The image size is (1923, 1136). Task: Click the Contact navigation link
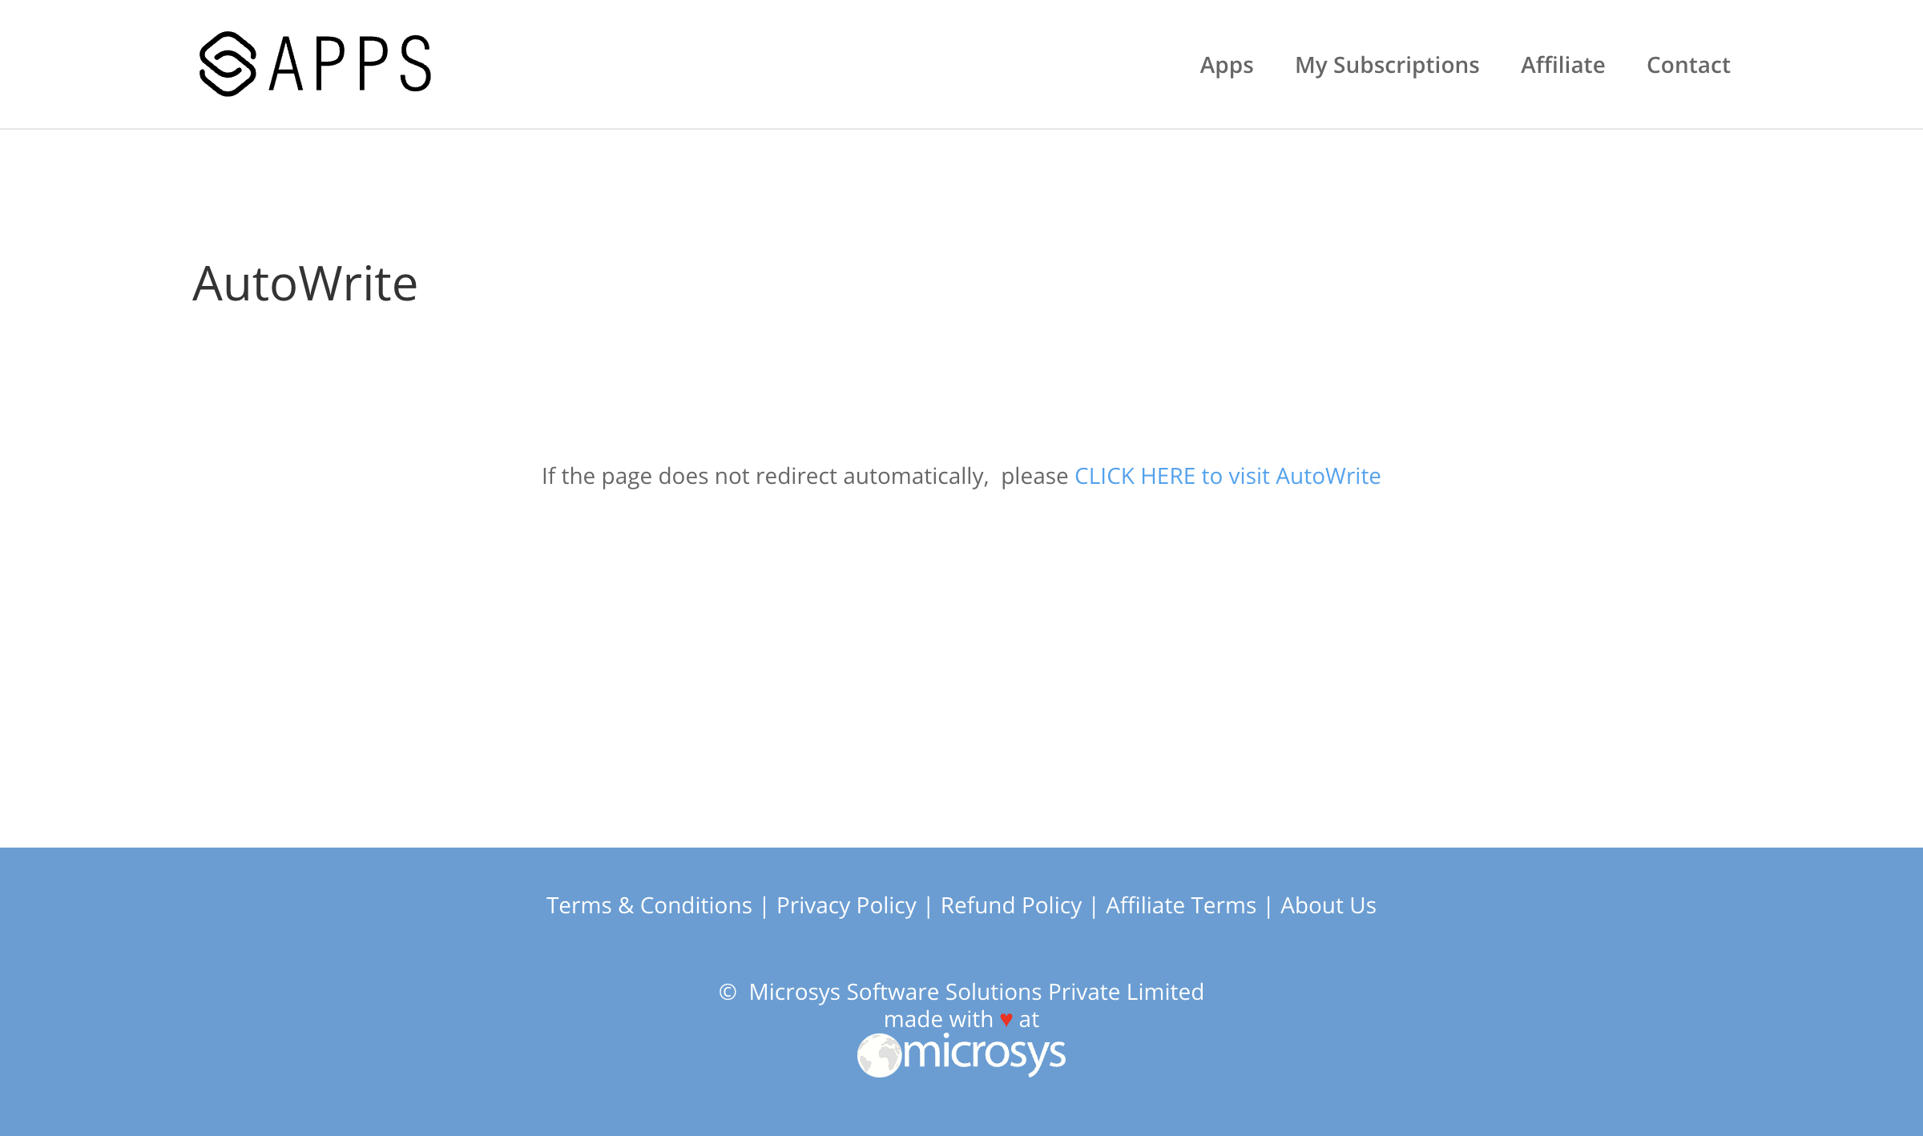point(1687,63)
